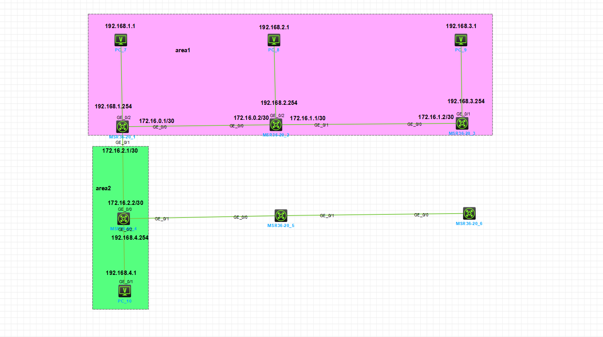Click the 192.168.2.1 address label
603x337 pixels.
[274, 27]
